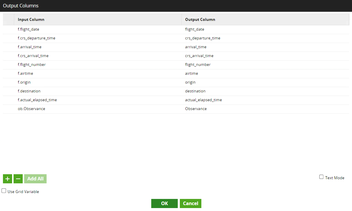
Task: Select the f.airtime input cell
Action: (26, 74)
